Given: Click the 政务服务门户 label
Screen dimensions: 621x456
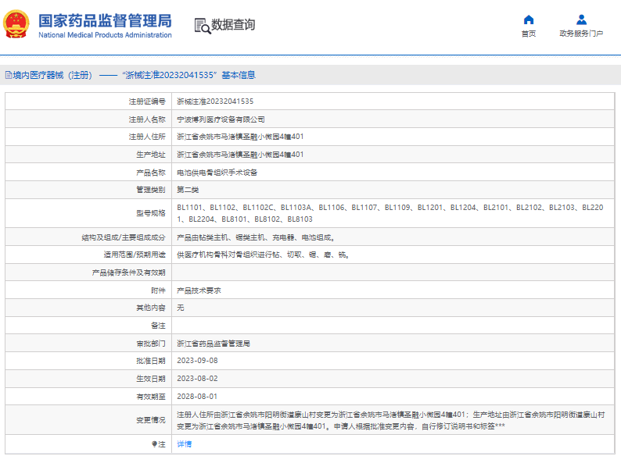Looking at the screenshot, I should [581, 34].
